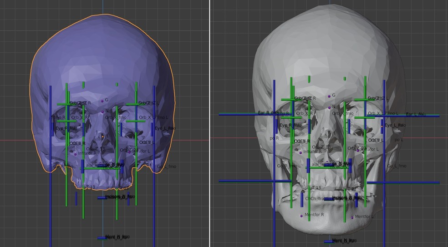This screenshot has width=448, height=247.
Task: Select the po R landmark on gray skull
Action: [273, 138]
